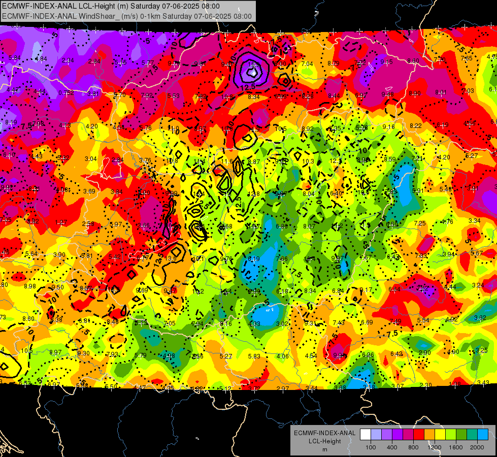Viewport: 497px width, 457px height.
Task: Click the LCL-Height title line
Action: (x=111, y=6)
